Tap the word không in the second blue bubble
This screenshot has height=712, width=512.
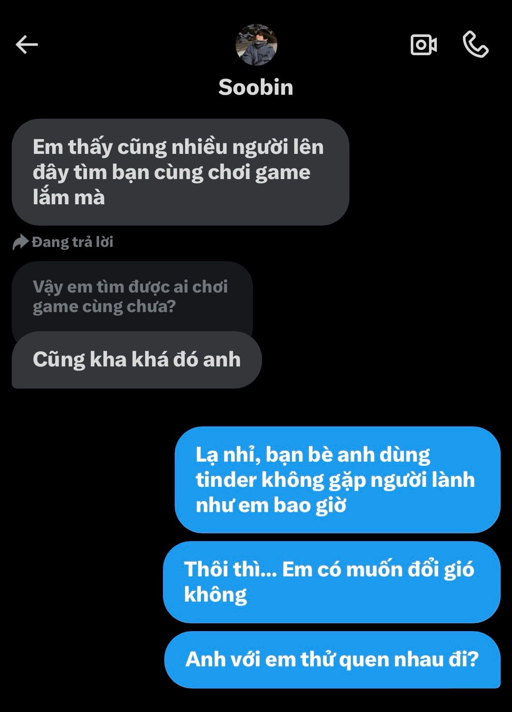click(x=216, y=595)
